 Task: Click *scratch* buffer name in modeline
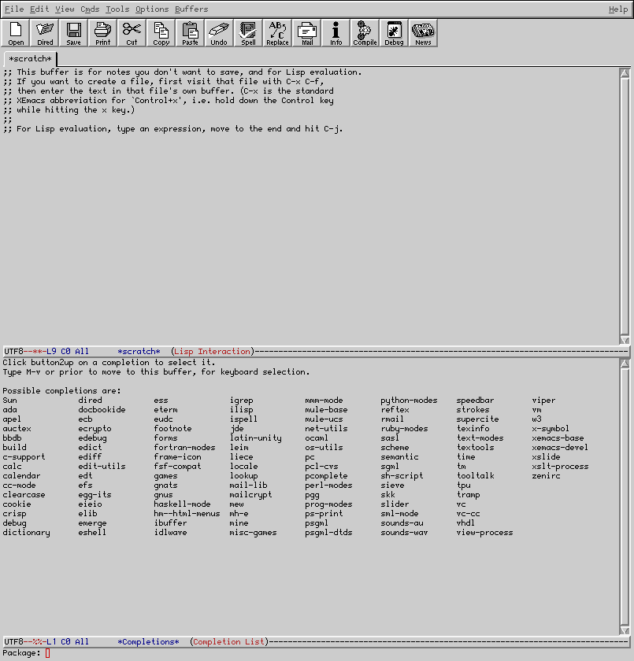coord(139,351)
